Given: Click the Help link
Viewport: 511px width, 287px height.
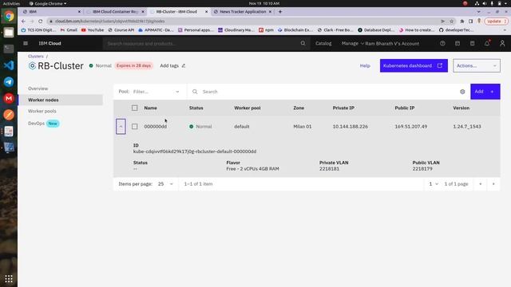Looking at the screenshot, I should click(365, 65).
